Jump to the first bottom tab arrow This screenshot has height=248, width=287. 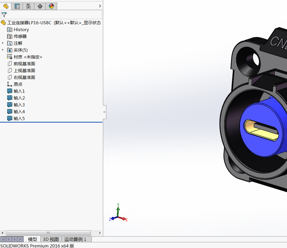tap(3, 239)
